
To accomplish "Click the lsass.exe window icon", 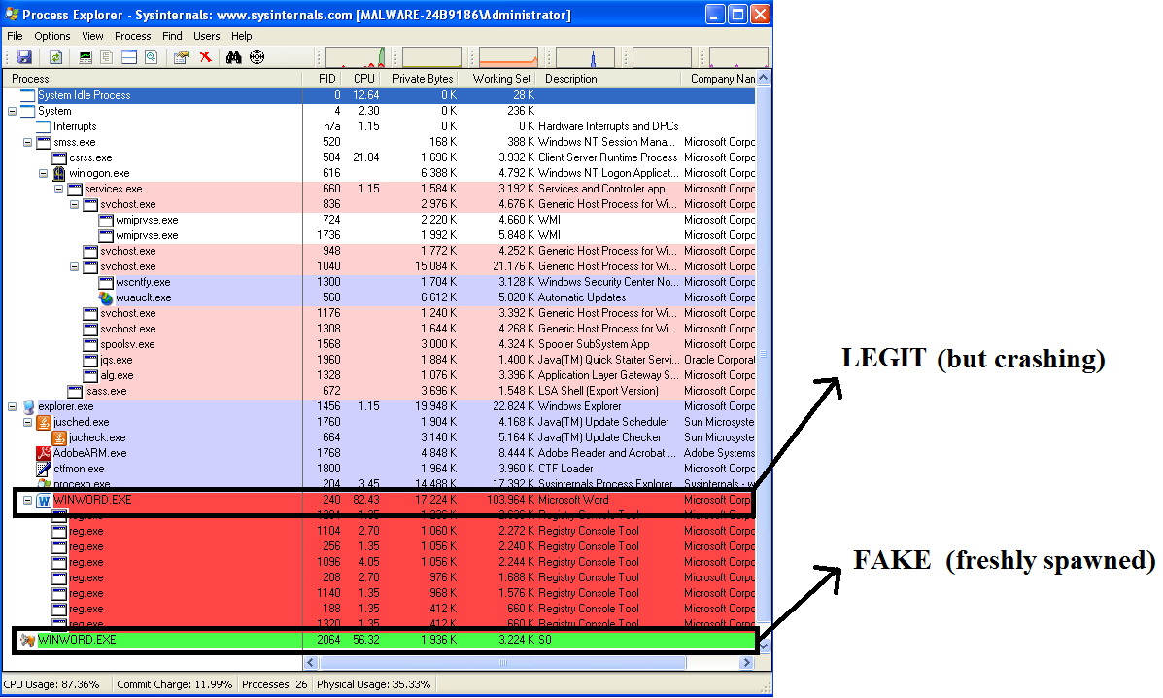I will tap(75, 391).
